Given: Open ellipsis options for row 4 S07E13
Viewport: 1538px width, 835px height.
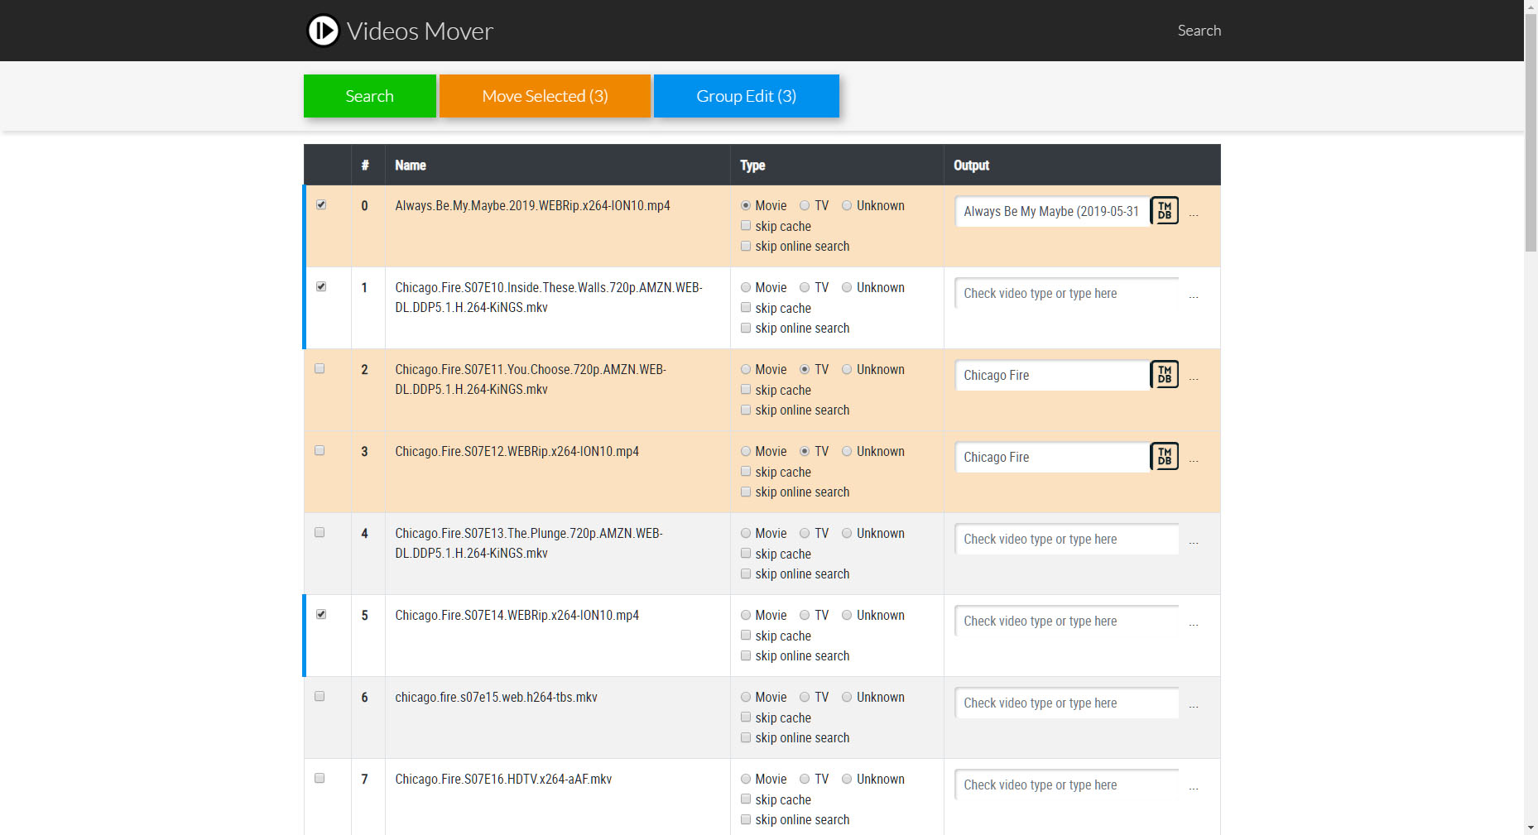Looking at the screenshot, I should point(1194,542).
